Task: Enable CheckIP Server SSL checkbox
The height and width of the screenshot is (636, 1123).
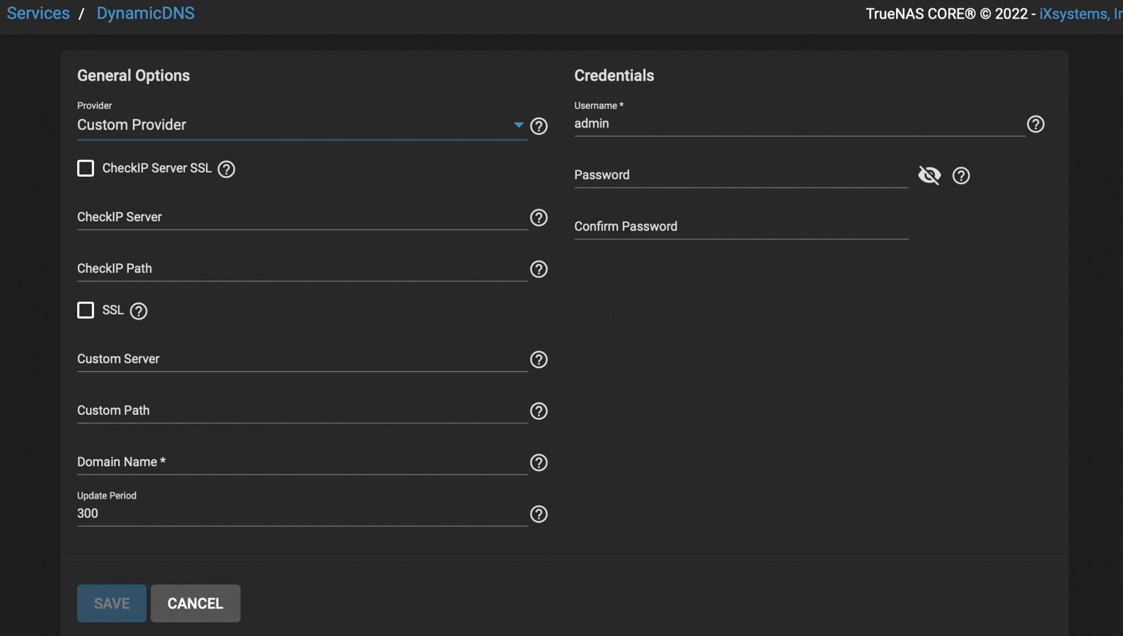Action: pyautogui.click(x=85, y=169)
